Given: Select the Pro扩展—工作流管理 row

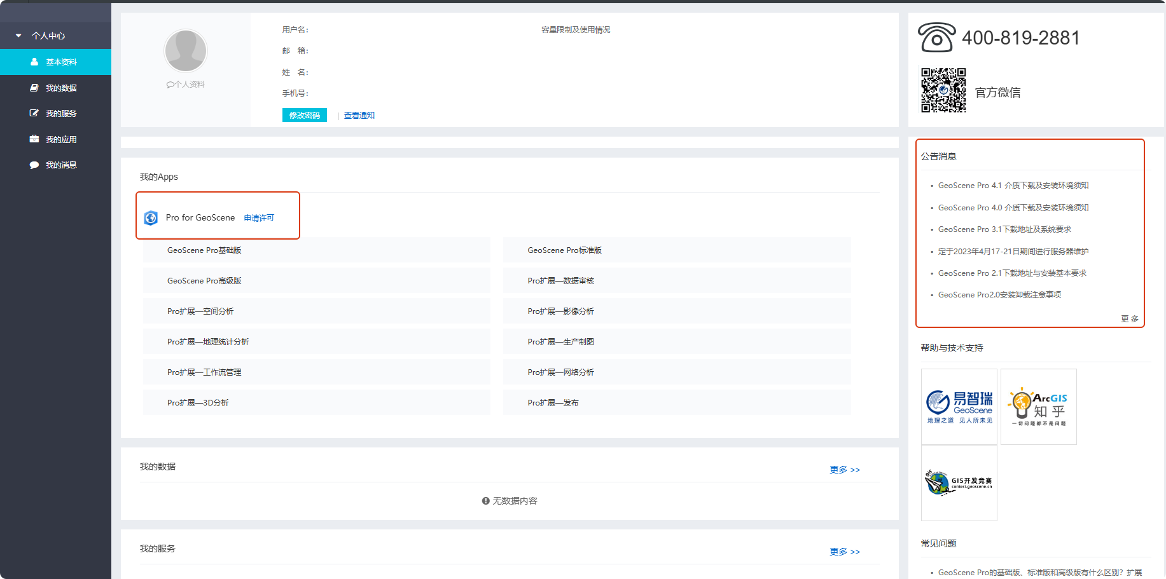Looking at the screenshot, I should click(x=317, y=372).
